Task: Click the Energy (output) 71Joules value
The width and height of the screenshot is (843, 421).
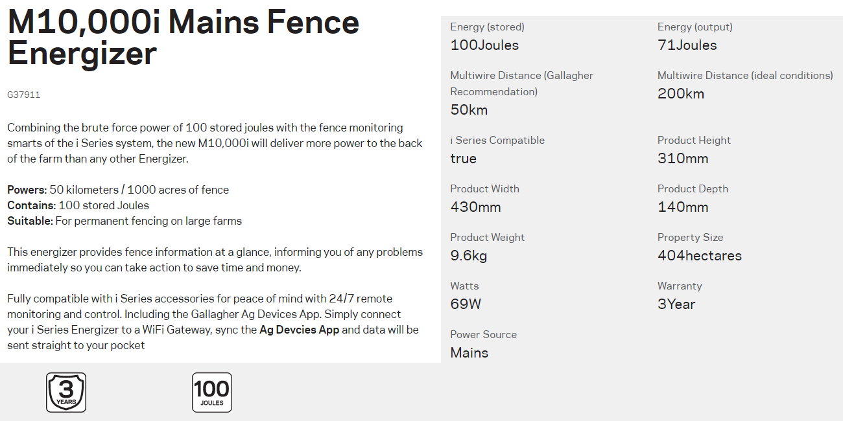Action: point(687,45)
